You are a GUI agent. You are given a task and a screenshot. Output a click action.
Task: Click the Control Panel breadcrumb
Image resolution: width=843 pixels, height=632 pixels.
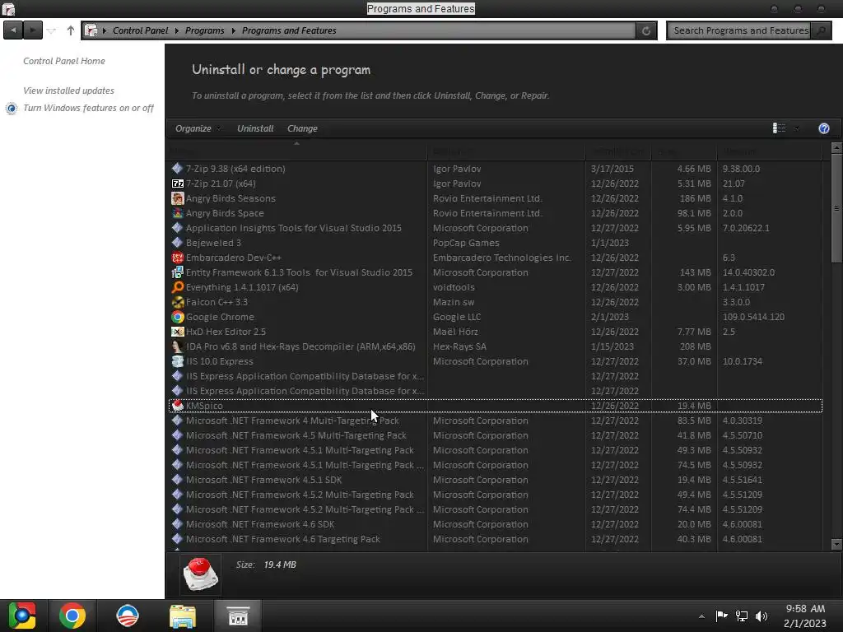pyautogui.click(x=140, y=30)
